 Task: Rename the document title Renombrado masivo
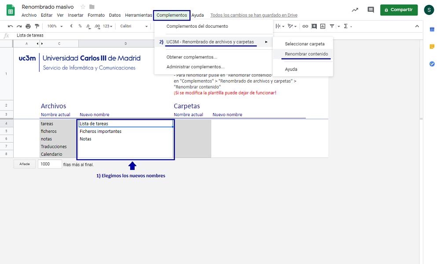tap(48, 7)
